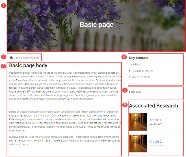
Task: Click the Article 2 corridor thumbnail
Action: pyautogui.click(x=138, y=143)
